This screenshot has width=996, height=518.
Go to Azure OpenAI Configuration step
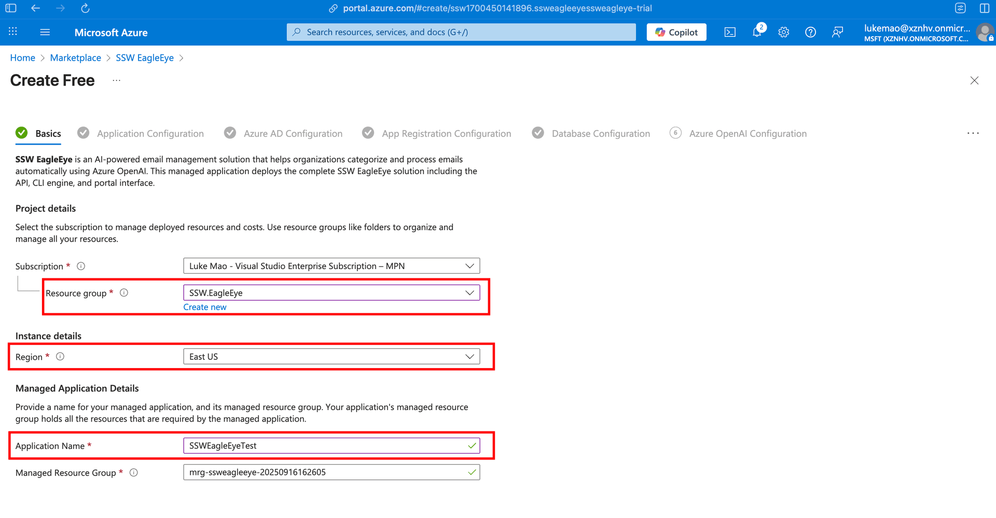(748, 134)
